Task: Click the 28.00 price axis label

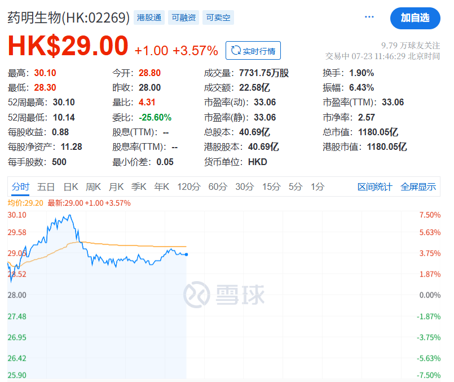Action: [x=17, y=295]
